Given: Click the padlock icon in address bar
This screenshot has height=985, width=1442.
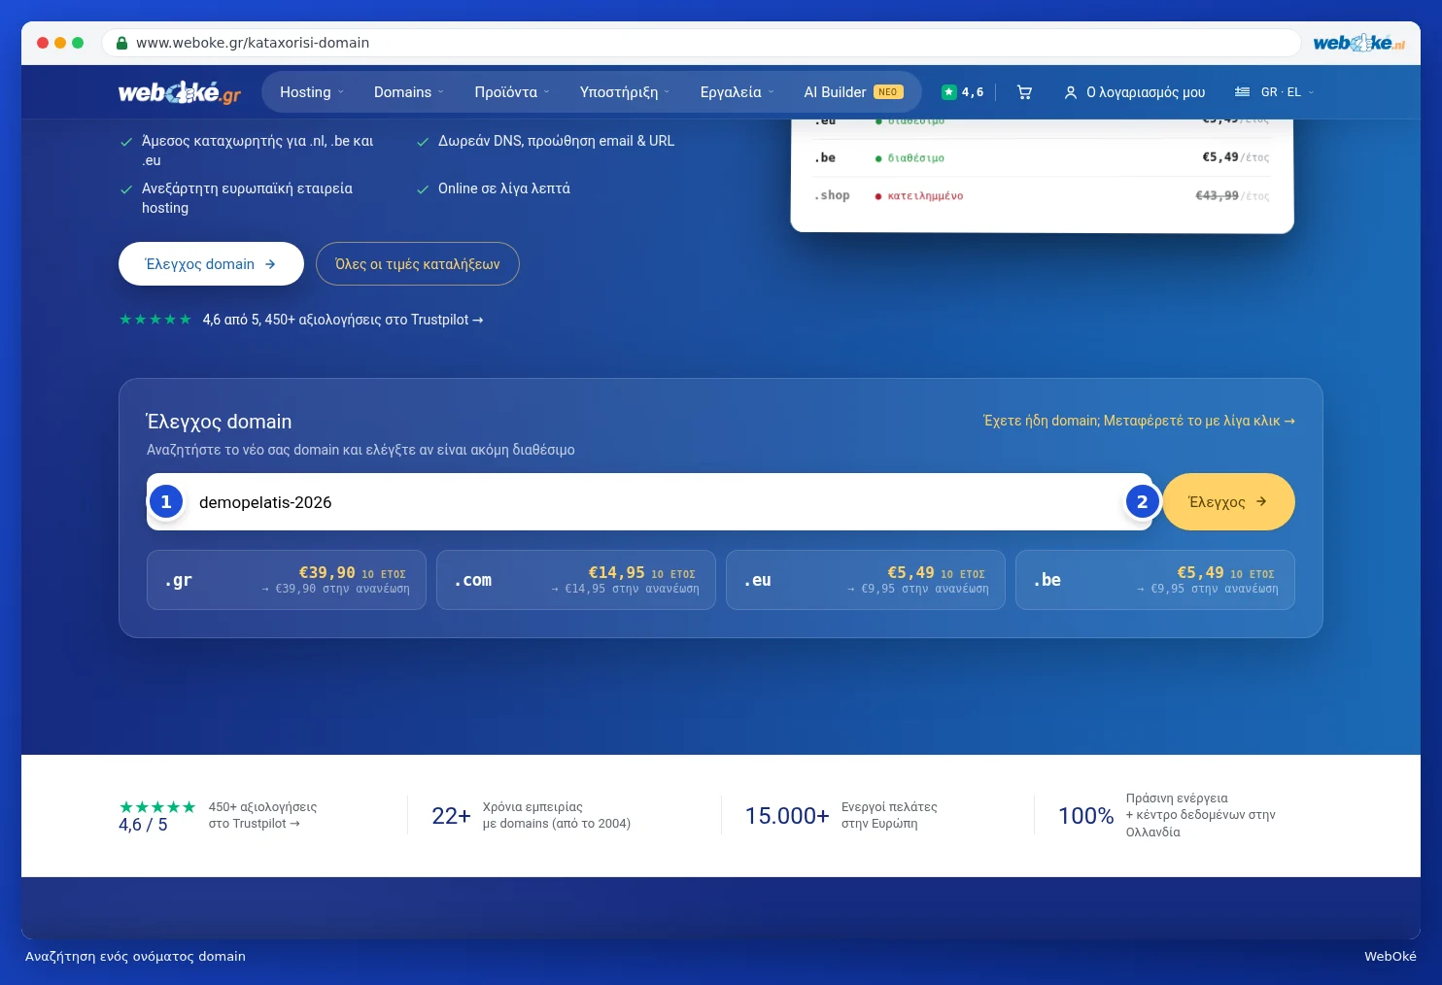Looking at the screenshot, I should 121,43.
